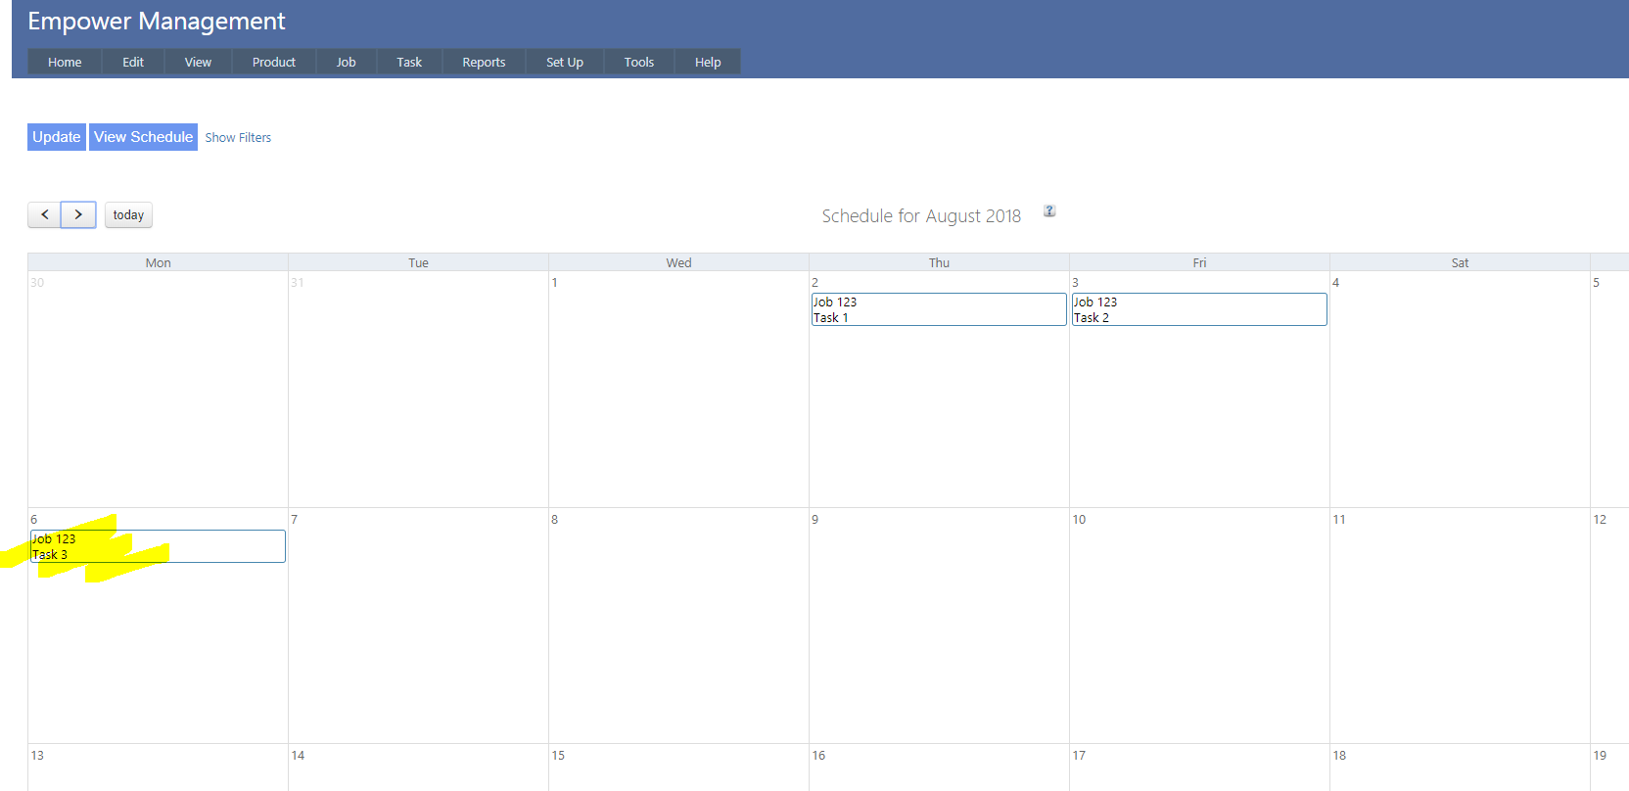The width and height of the screenshot is (1629, 791).
Task: Open the View menu
Action: pyautogui.click(x=198, y=62)
